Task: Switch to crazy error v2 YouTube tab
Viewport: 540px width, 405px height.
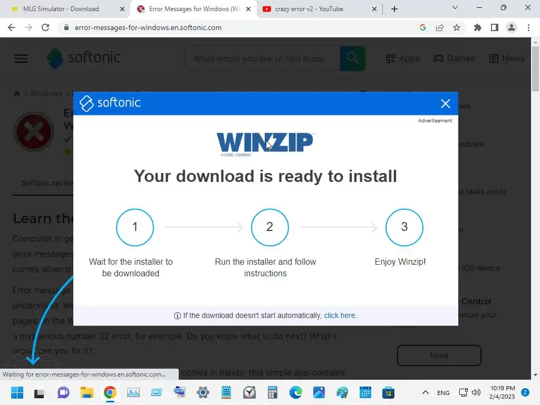Action: 309,9
